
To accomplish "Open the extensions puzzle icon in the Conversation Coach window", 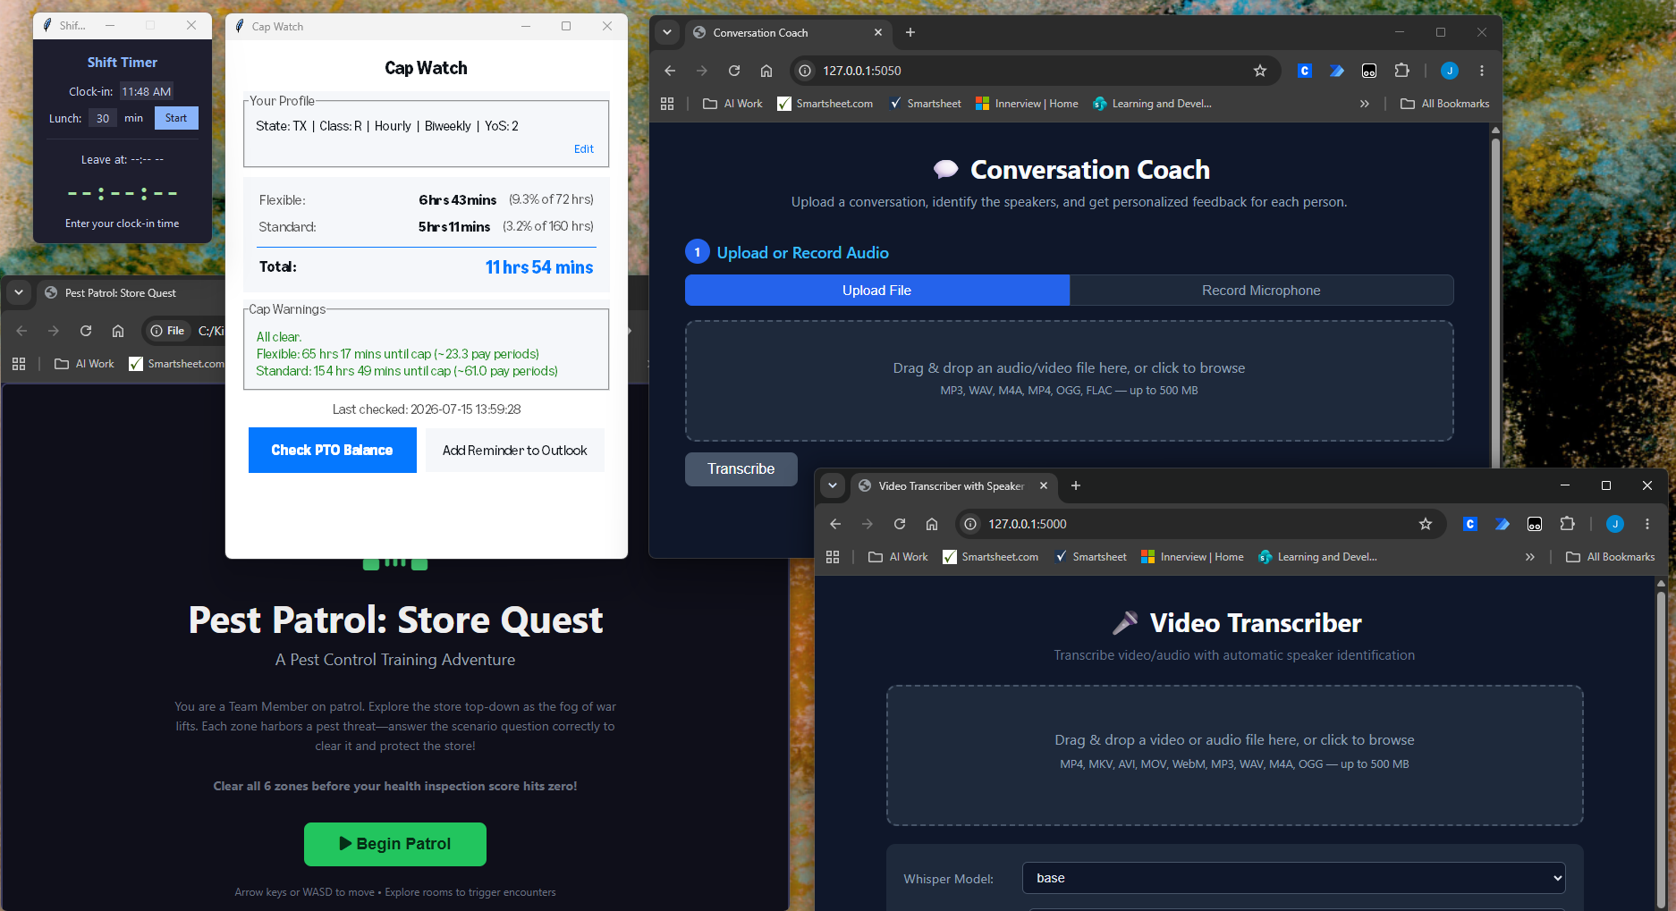I will 1401,71.
